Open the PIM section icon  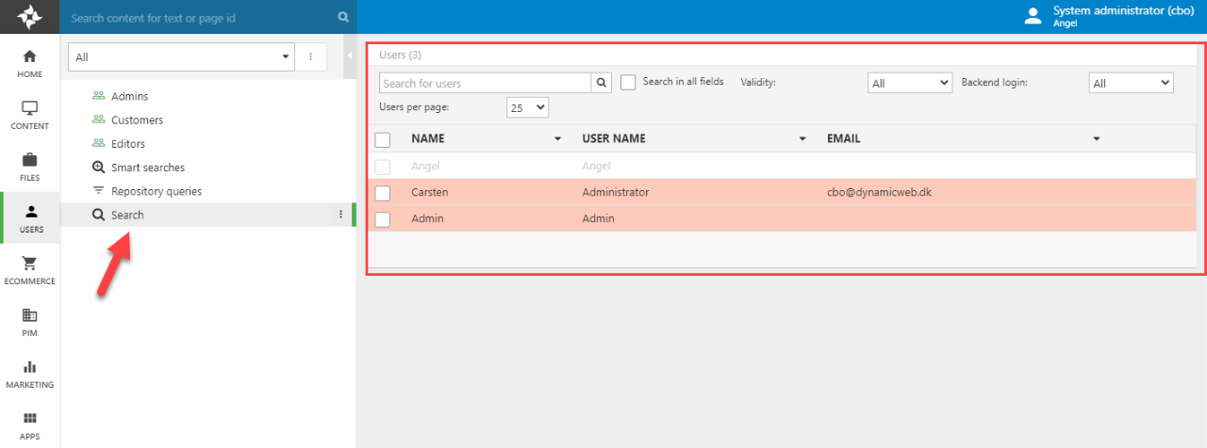[x=29, y=323]
